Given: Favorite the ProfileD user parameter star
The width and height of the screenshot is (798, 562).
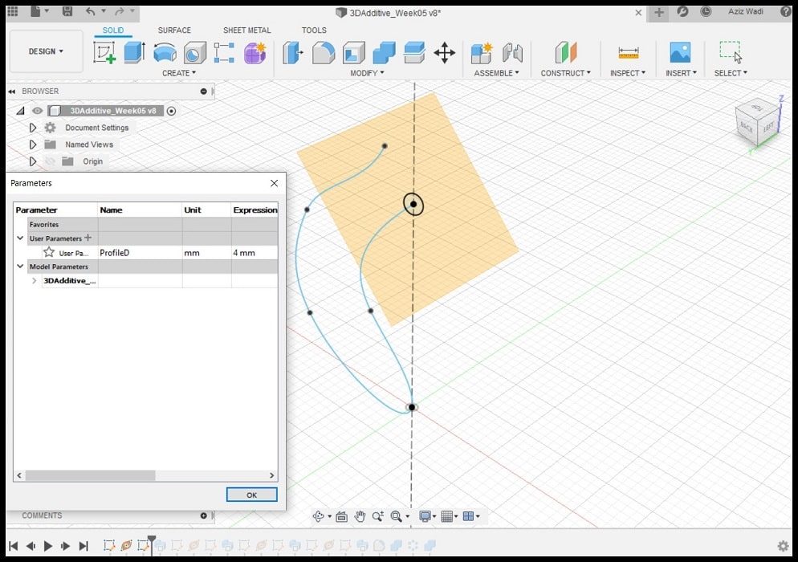Looking at the screenshot, I should (49, 252).
